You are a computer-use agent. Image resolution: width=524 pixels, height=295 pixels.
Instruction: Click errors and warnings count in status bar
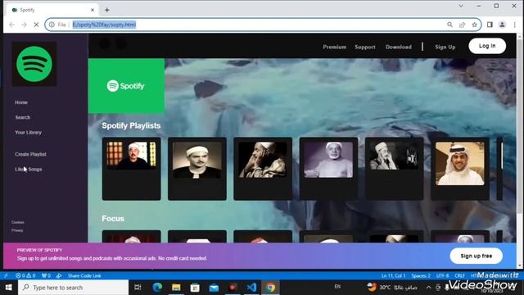click(x=25, y=275)
